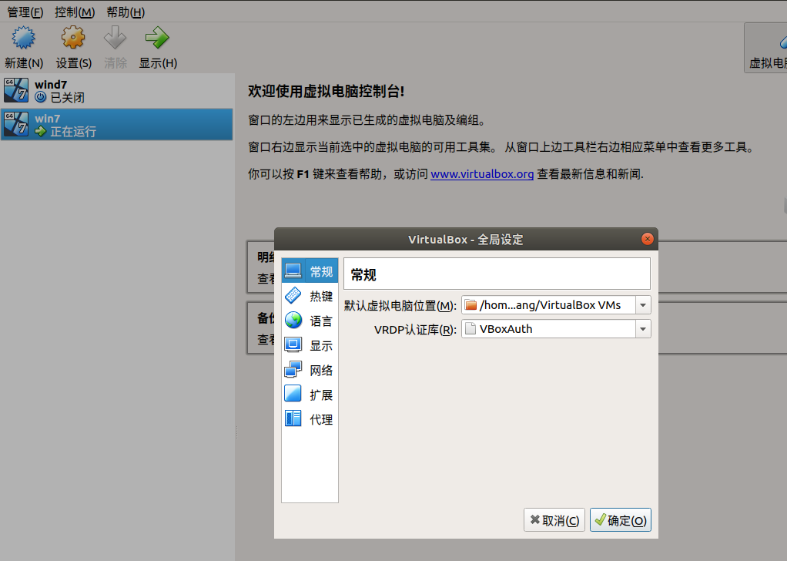Select the powered-off wind7 virtual machine

pos(117,90)
